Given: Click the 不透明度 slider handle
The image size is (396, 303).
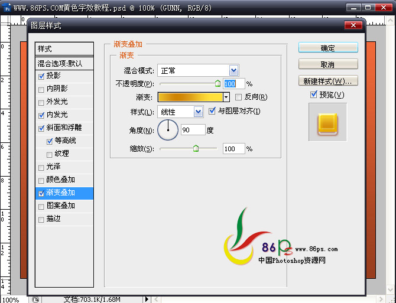Looking at the screenshot, I should click(218, 83).
